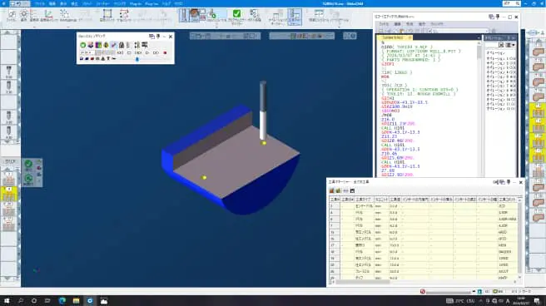Click the top tool thumbnail in left sidebar
The image size is (546, 306).
click(x=8, y=72)
